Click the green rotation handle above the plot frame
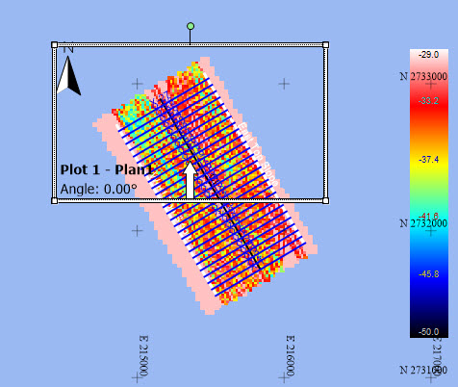This screenshot has height=387, width=458. pos(191,26)
